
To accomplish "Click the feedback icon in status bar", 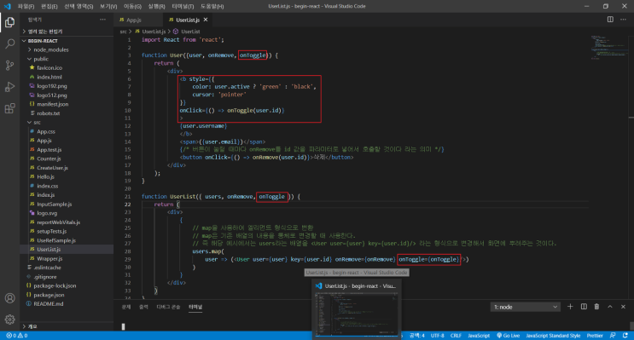I will tap(613, 336).
